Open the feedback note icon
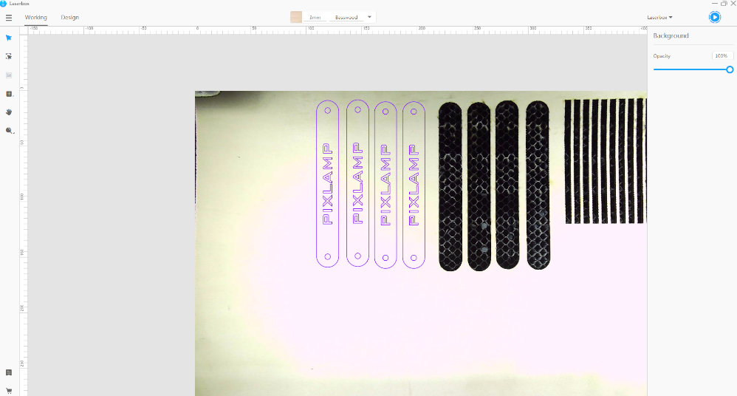 pos(8,372)
